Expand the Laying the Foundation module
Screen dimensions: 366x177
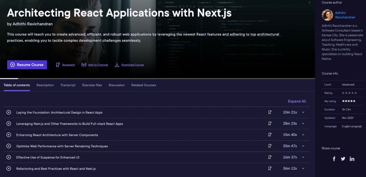(303, 112)
